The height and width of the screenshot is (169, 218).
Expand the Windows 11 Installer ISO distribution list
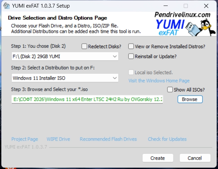pyautogui.click(x=65, y=78)
